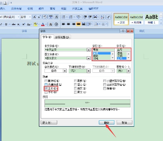Apply Character Shading from ribbon
The height and width of the screenshot is (141, 163).
coord(50,24)
